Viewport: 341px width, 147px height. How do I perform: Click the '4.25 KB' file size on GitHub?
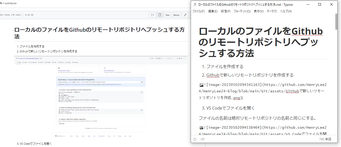(x=29, y=15)
